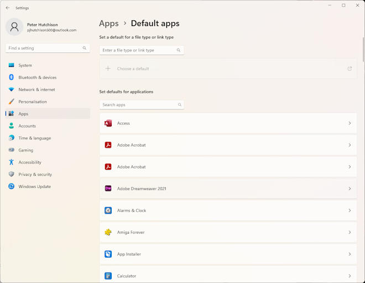This screenshot has width=365, height=283.
Task: Click the App Installer icon
Action: (x=108, y=254)
